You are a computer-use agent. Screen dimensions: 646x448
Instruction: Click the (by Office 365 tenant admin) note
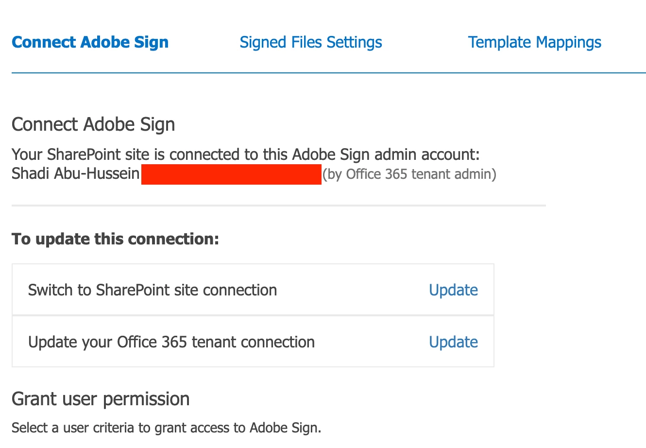pos(409,174)
